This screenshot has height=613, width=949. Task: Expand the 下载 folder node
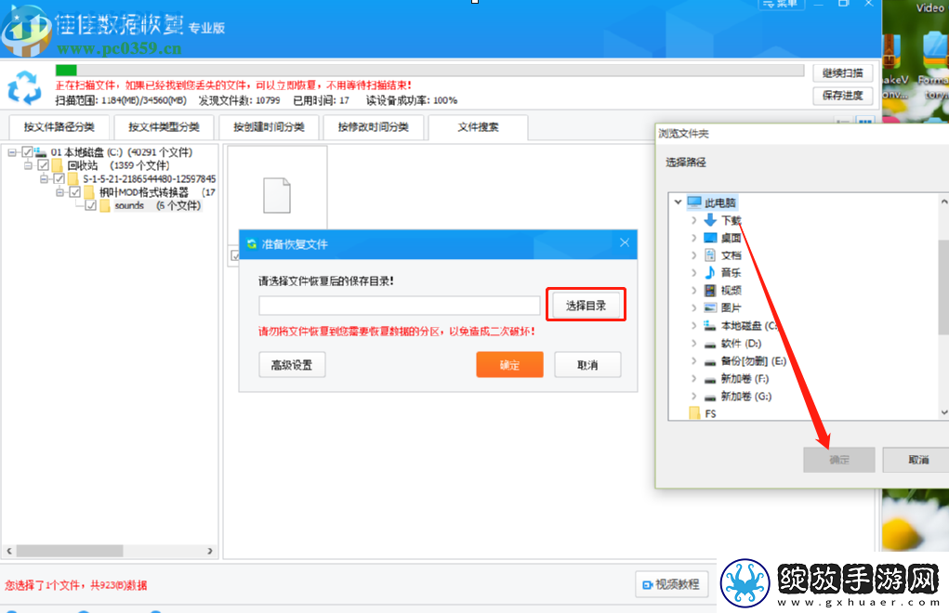(693, 220)
